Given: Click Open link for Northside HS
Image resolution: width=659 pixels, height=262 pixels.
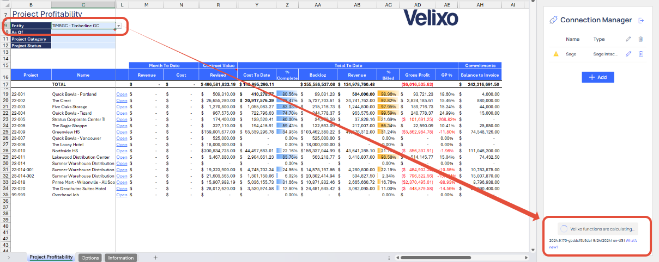Looking at the screenshot, I should click(x=122, y=151).
